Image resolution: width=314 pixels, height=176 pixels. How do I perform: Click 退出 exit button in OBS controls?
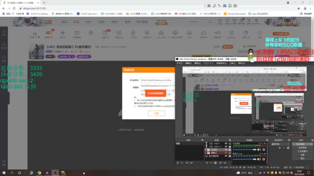tap(302, 158)
